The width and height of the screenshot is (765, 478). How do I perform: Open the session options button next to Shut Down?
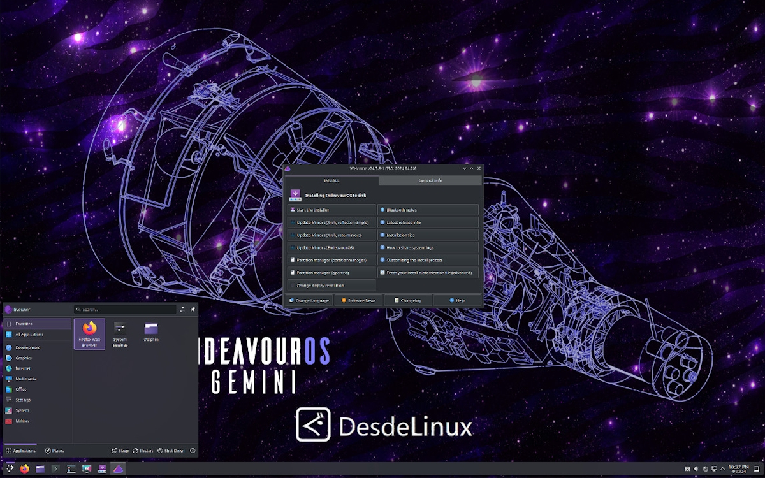coord(193,451)
